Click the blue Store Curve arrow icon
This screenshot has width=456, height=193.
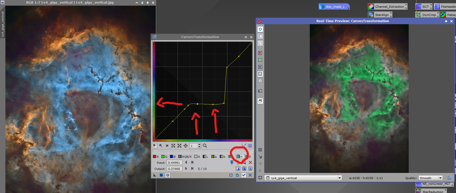232,162
